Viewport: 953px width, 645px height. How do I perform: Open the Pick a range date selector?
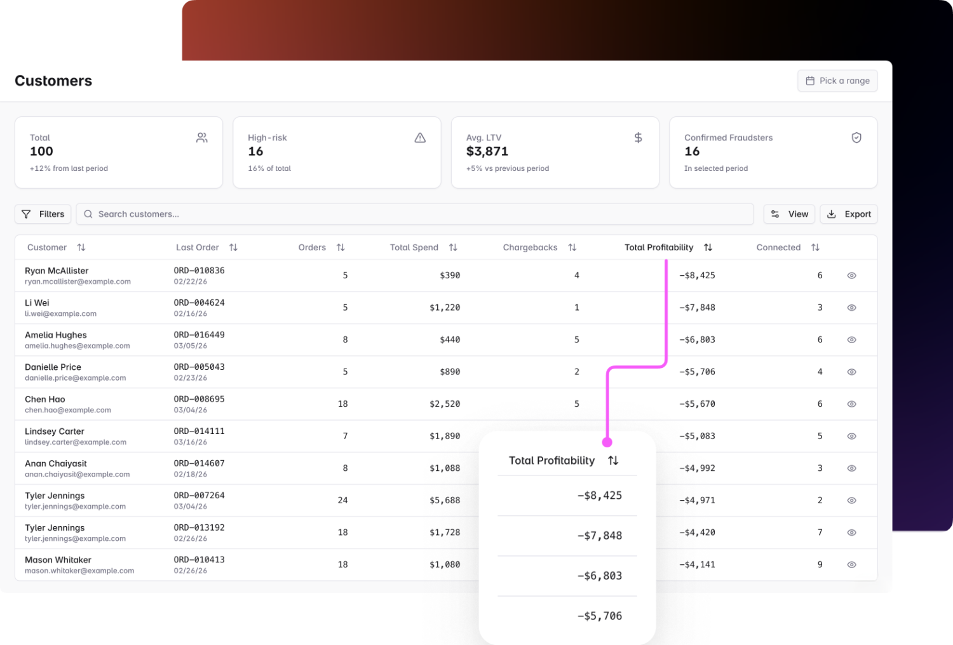(837, 81)
